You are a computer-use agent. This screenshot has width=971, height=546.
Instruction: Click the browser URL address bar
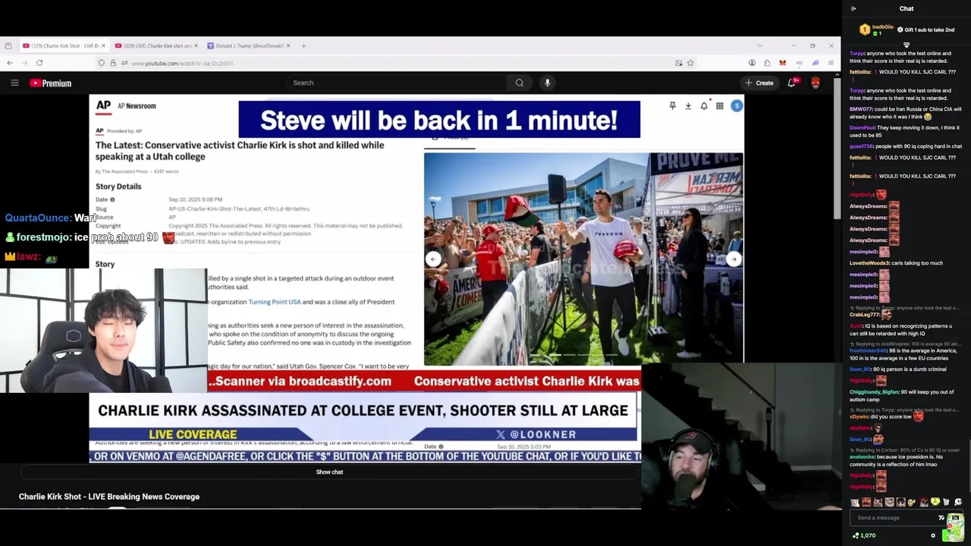tap(394, 63)
